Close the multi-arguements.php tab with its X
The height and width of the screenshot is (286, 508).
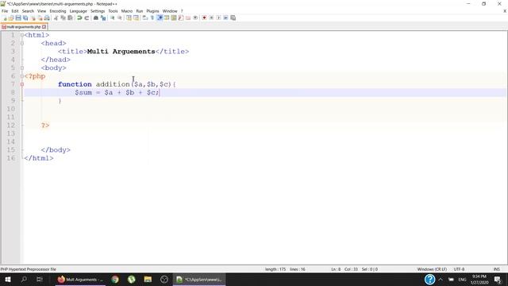(x=44, y=27)
